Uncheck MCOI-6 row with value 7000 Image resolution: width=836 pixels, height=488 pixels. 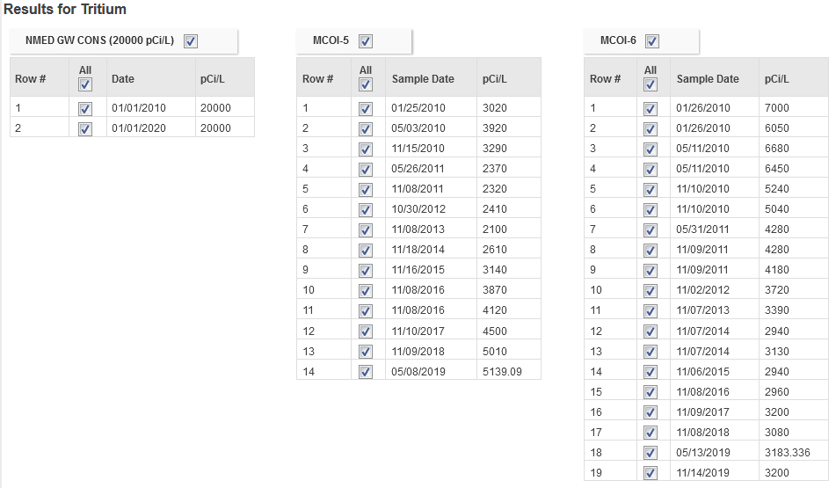651,109
